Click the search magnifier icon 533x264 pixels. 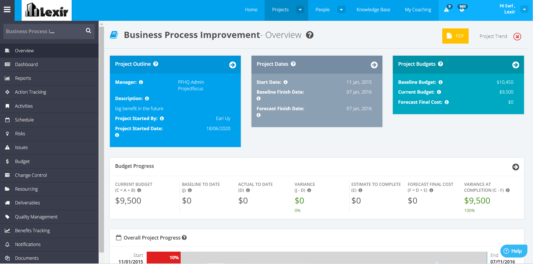click(89, 31)
